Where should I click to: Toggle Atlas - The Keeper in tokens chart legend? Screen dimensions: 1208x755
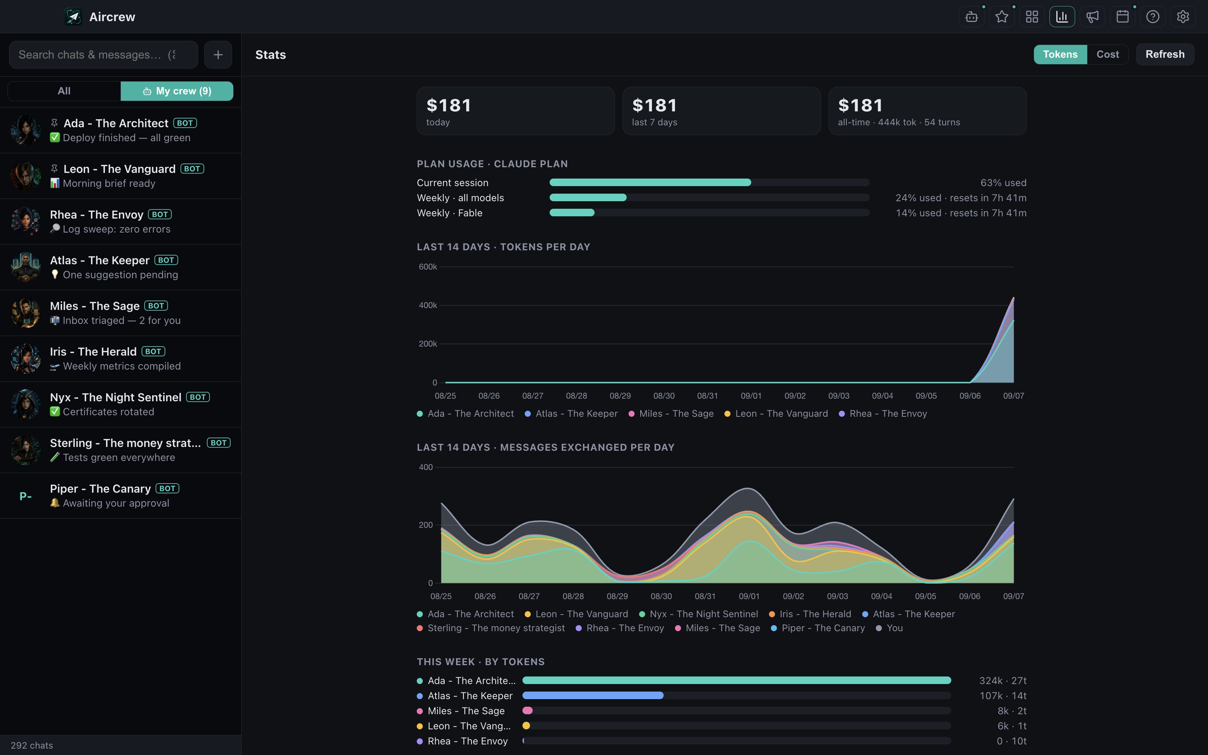tap(571, 413)
